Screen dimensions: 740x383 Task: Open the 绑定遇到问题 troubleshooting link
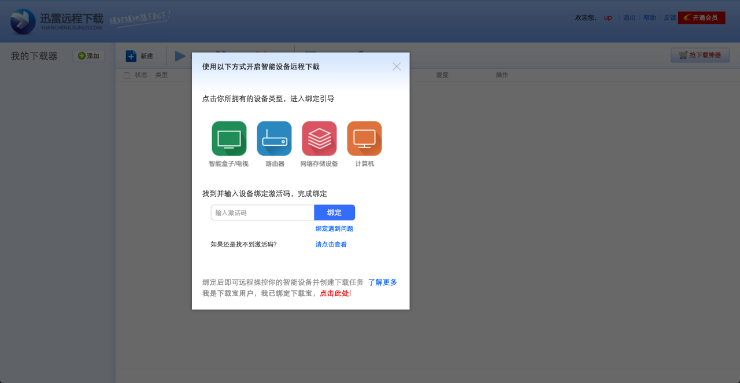click(334, 228)
